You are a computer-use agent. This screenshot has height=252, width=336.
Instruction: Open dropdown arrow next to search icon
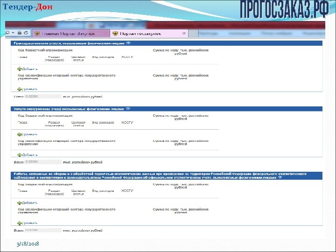tap(13, 33)
